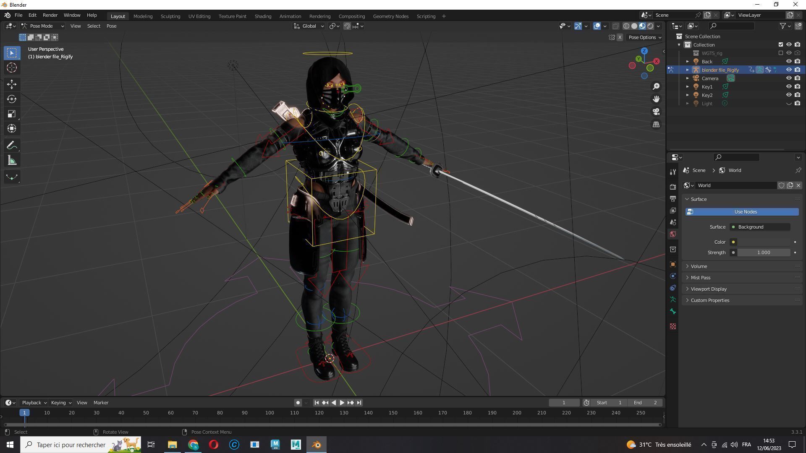Open the Pose menu in header
The width and height of the screenshot is (806, 453).
click(x=111, y=26)
